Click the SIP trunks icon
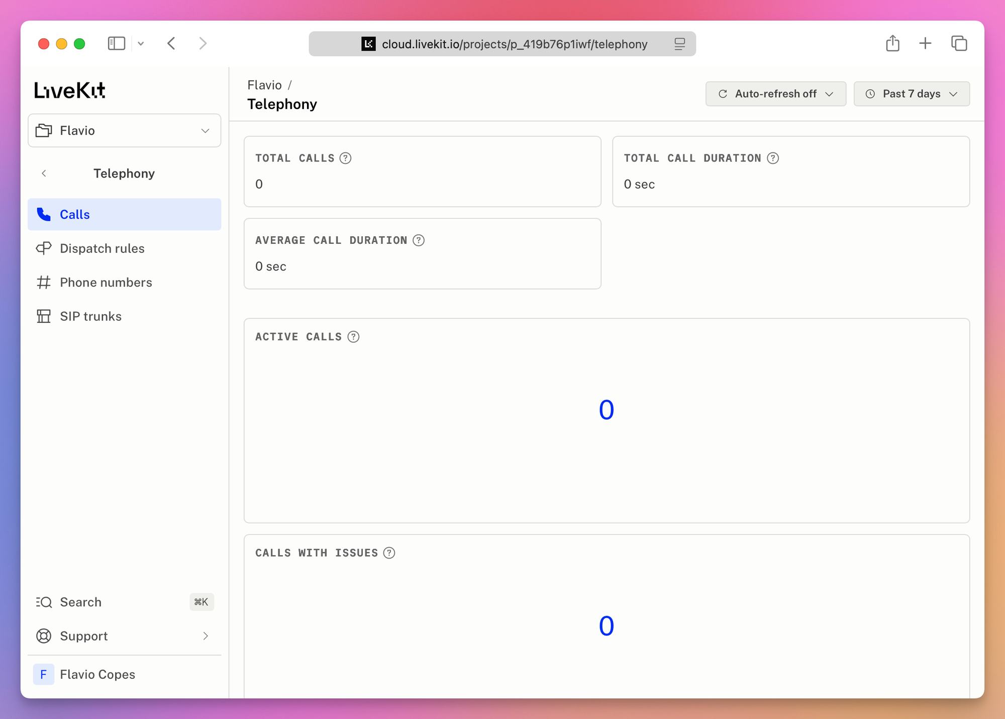The image size is (1005, 719). point(44,316)
